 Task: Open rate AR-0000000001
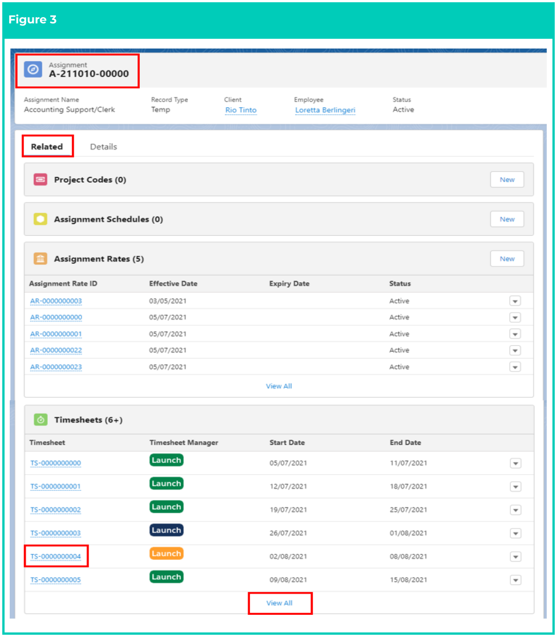pos(56,334)
